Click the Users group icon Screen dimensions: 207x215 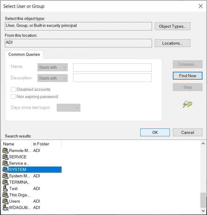[x=5, y=201]
